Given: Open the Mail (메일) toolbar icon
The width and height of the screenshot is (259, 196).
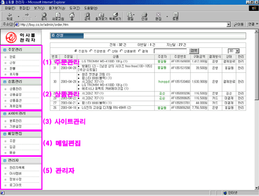Looking at the screenshot, I should click(130, 17).
